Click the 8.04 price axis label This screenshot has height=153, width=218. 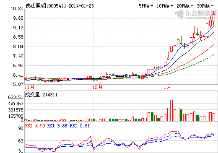click(18, 47)
